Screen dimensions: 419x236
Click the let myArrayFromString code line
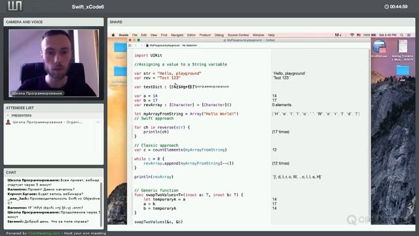[x=186, y=113]
